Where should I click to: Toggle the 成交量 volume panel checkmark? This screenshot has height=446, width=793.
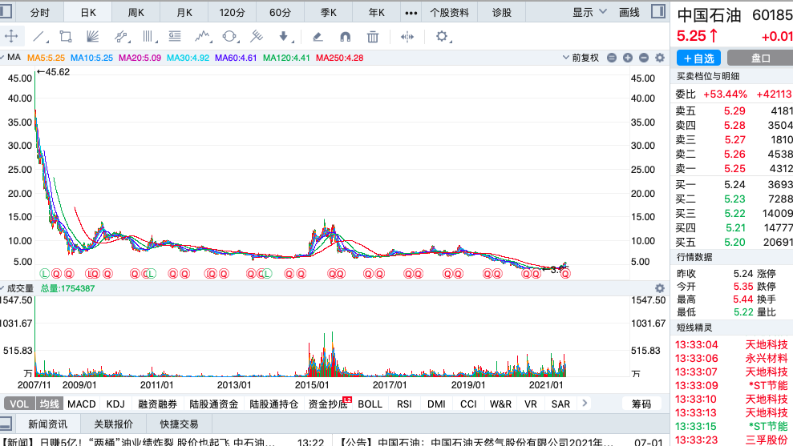[x=2, y=288]
